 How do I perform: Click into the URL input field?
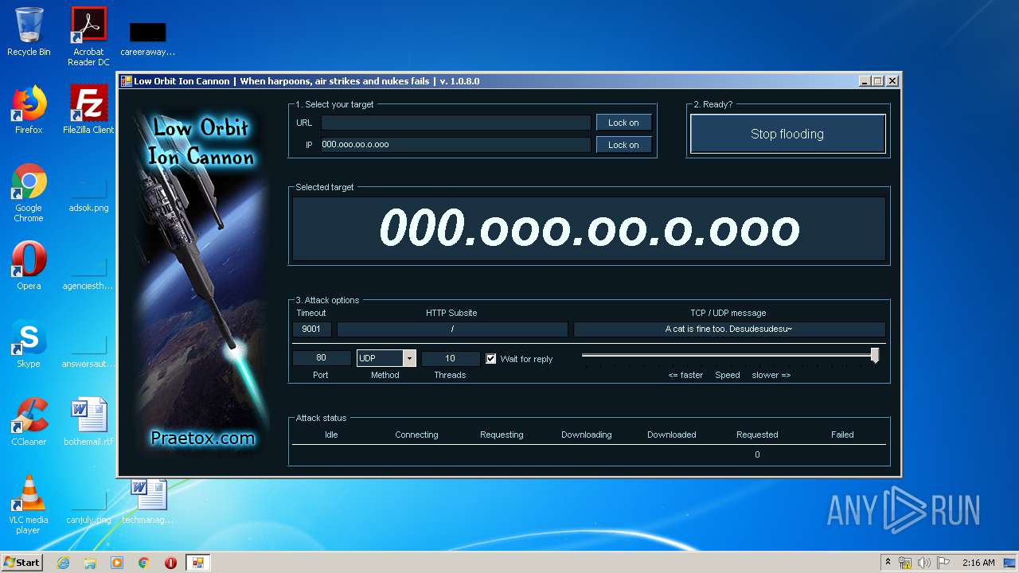coord(455,123)
